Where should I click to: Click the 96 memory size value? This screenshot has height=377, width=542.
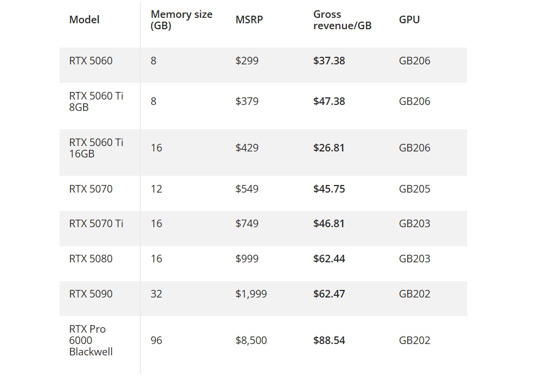pyautogui.click(x=157, y=340)
